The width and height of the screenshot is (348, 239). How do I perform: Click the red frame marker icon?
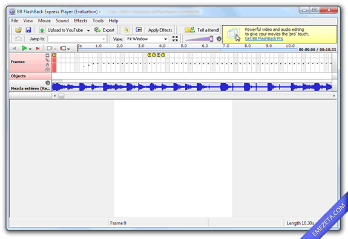pyautogui.click(x=64, y=48)
